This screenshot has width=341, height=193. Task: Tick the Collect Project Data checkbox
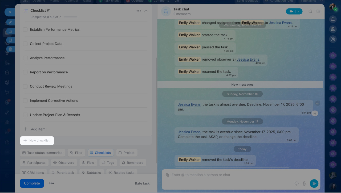(25, 44)
